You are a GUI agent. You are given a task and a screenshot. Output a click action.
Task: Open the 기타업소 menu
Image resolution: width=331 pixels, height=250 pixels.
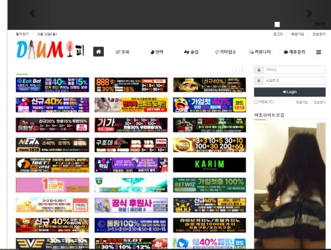(226, 52)
